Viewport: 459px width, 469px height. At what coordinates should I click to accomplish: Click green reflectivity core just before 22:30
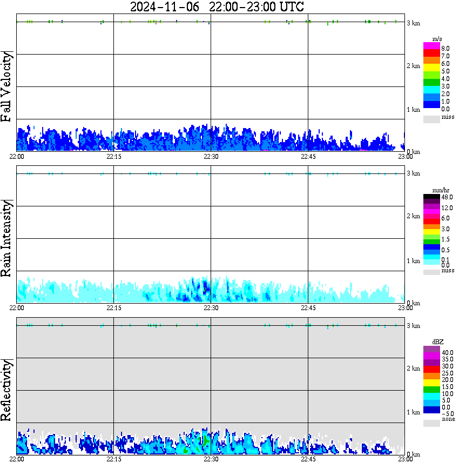pos(205,440)
